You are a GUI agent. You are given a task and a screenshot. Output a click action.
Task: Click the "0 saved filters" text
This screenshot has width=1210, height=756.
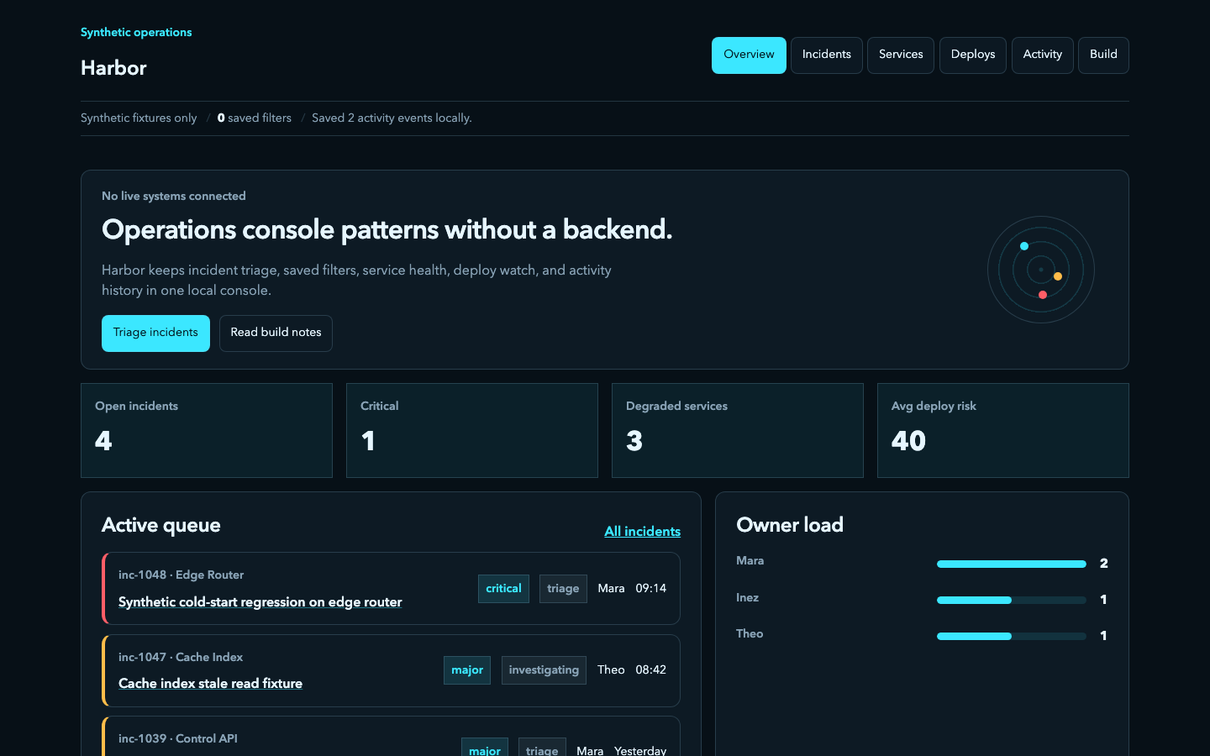[x=255, y=118]
